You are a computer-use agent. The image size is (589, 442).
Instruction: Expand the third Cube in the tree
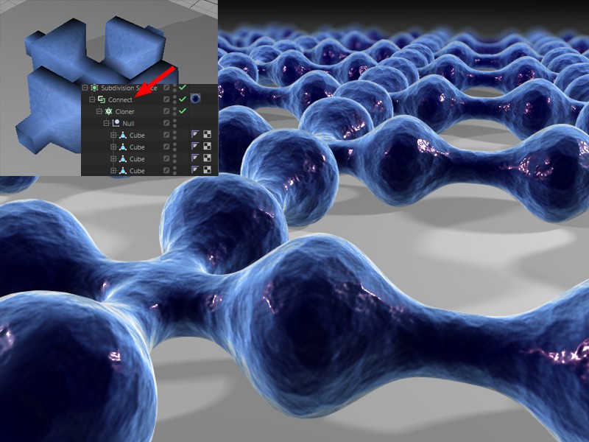click(x=113, y=159)
